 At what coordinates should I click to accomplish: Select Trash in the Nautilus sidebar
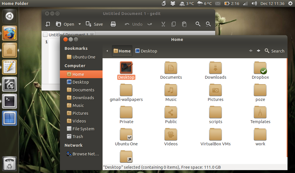77,136
